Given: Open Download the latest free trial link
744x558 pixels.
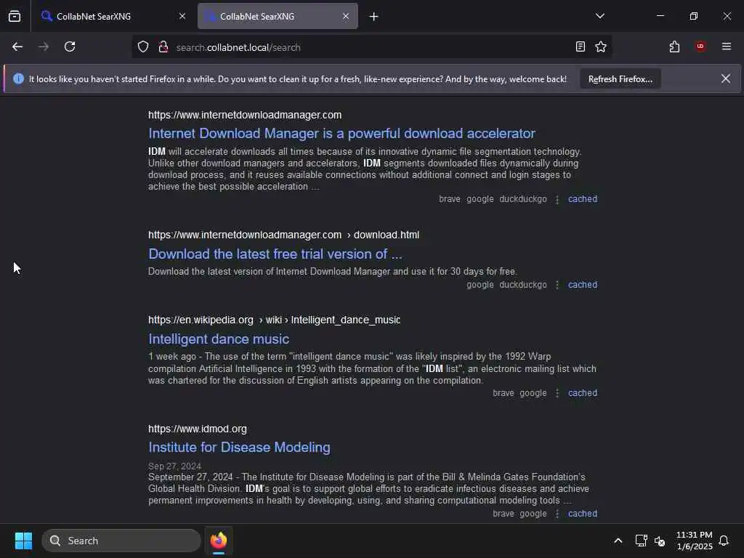Looking at the screenshot, I should coord(275,254).
